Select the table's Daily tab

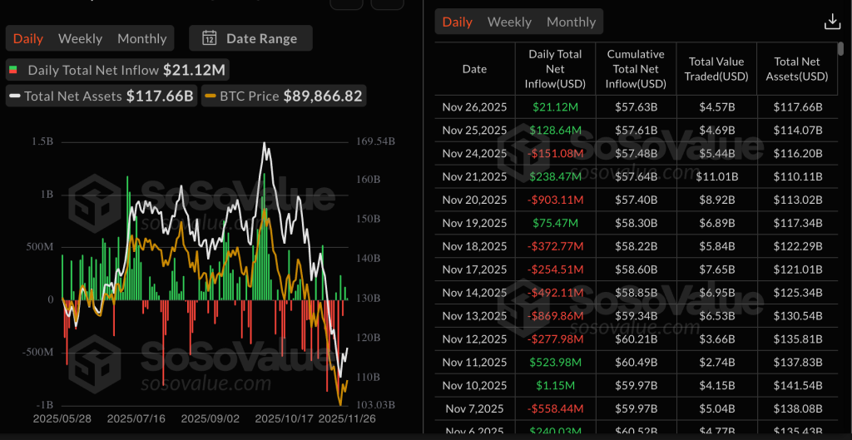click(x=457, y=22)
